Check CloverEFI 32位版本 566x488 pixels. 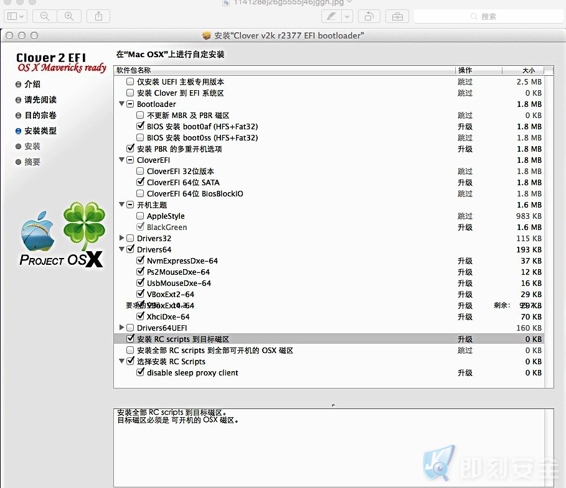[140, 171]
